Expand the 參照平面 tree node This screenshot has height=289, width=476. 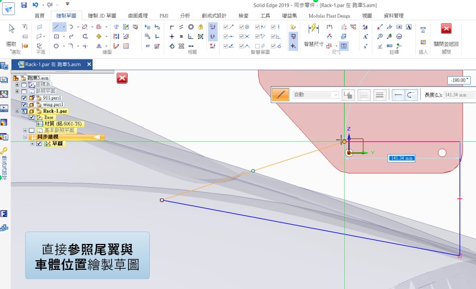coord(17,91)
